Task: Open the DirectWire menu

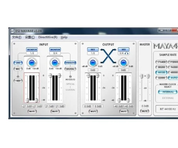Action: tap(48, 37)
